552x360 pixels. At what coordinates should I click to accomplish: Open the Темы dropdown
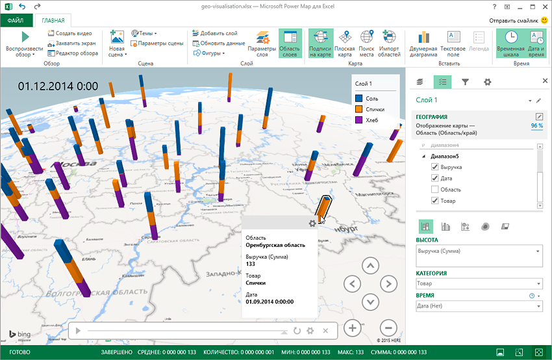144,33
